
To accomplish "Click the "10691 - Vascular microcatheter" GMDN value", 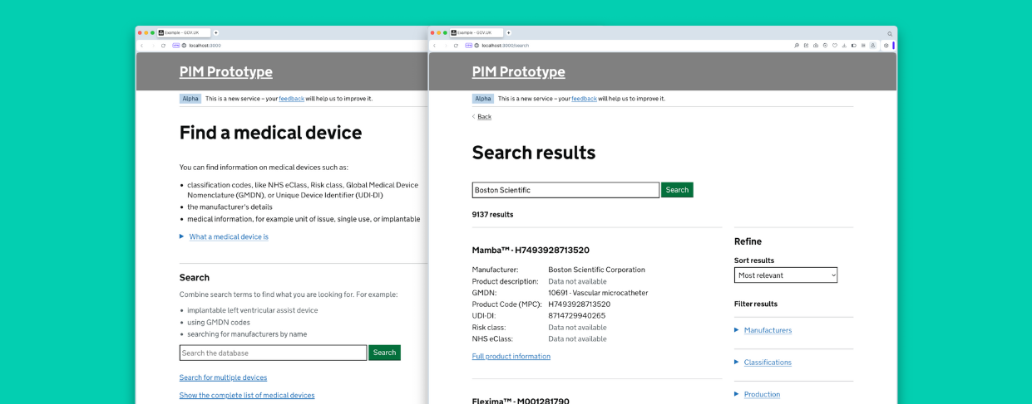I will click(x=598, y=293).
